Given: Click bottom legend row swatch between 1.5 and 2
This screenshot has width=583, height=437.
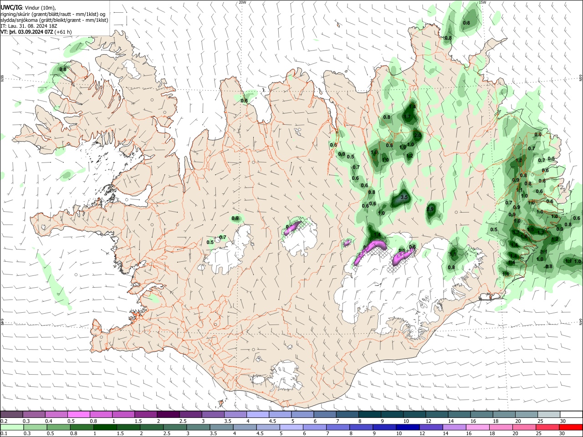Looking at the screenshot, I should [x=129, y=427].
